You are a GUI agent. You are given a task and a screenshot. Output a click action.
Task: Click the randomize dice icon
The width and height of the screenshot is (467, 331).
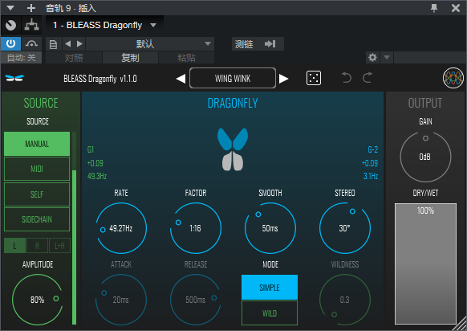[x=314, y=78]
